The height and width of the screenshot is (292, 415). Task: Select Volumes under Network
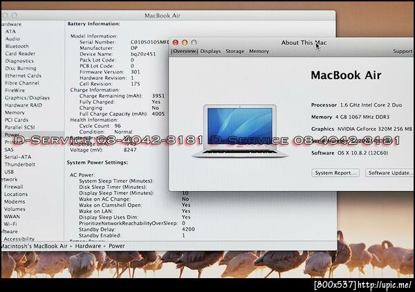(x=15, y=209)
